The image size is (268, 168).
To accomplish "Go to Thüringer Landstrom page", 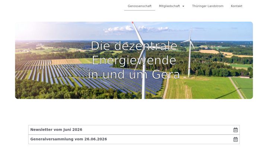I will (x=208, y=6).
